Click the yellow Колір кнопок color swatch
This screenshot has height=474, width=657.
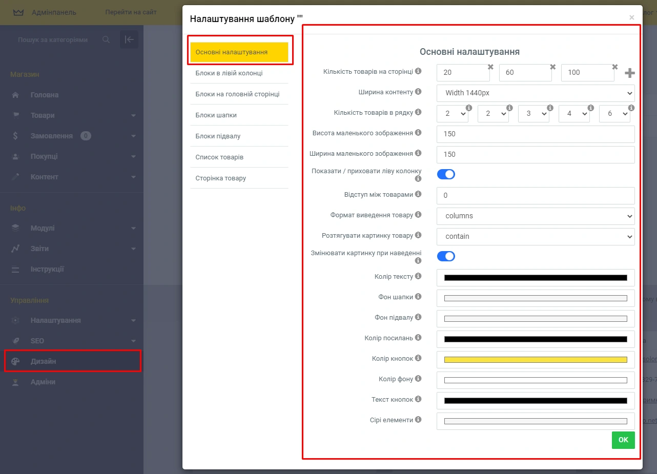(536, 360)
